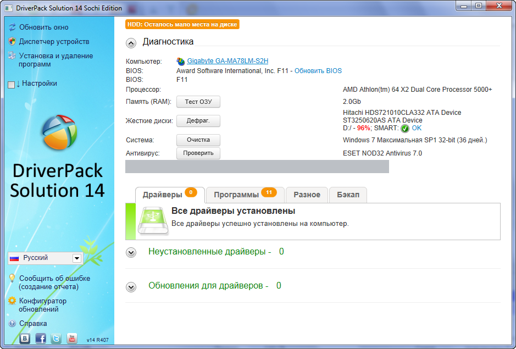Viewport: 516px width, 349px height.
Task: Switch to the Программы tab
Action: [x=245, y=195]
